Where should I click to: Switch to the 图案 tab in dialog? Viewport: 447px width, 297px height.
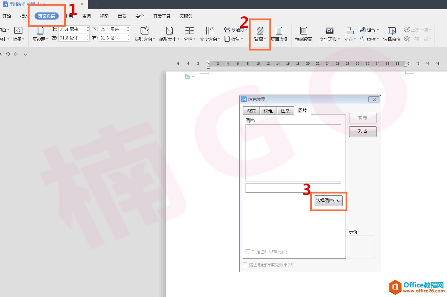coord(285,111)
